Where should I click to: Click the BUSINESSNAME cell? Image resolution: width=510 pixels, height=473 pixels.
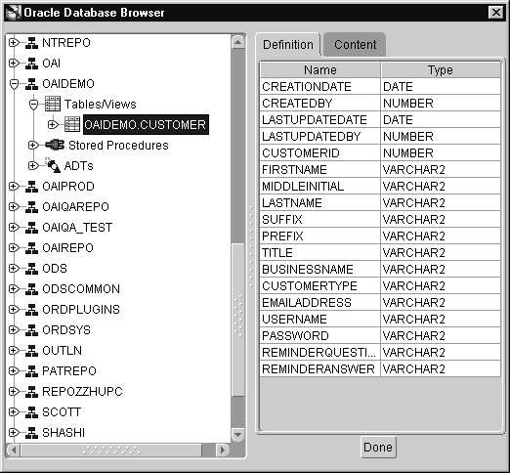pos(320,270)
